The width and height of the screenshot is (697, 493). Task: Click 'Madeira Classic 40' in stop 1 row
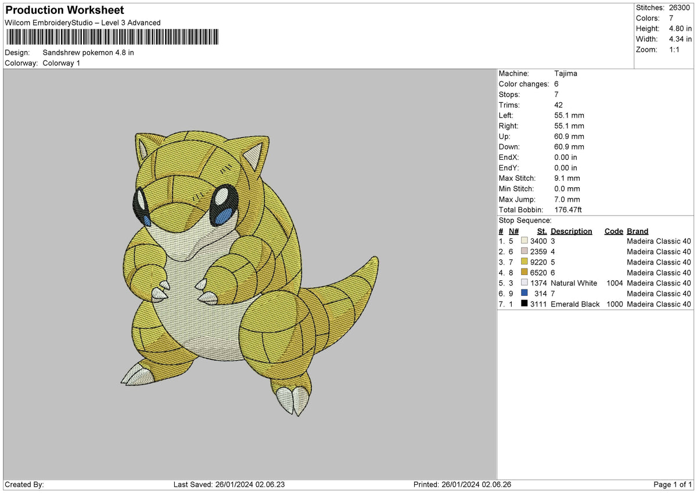click(659, 241)
